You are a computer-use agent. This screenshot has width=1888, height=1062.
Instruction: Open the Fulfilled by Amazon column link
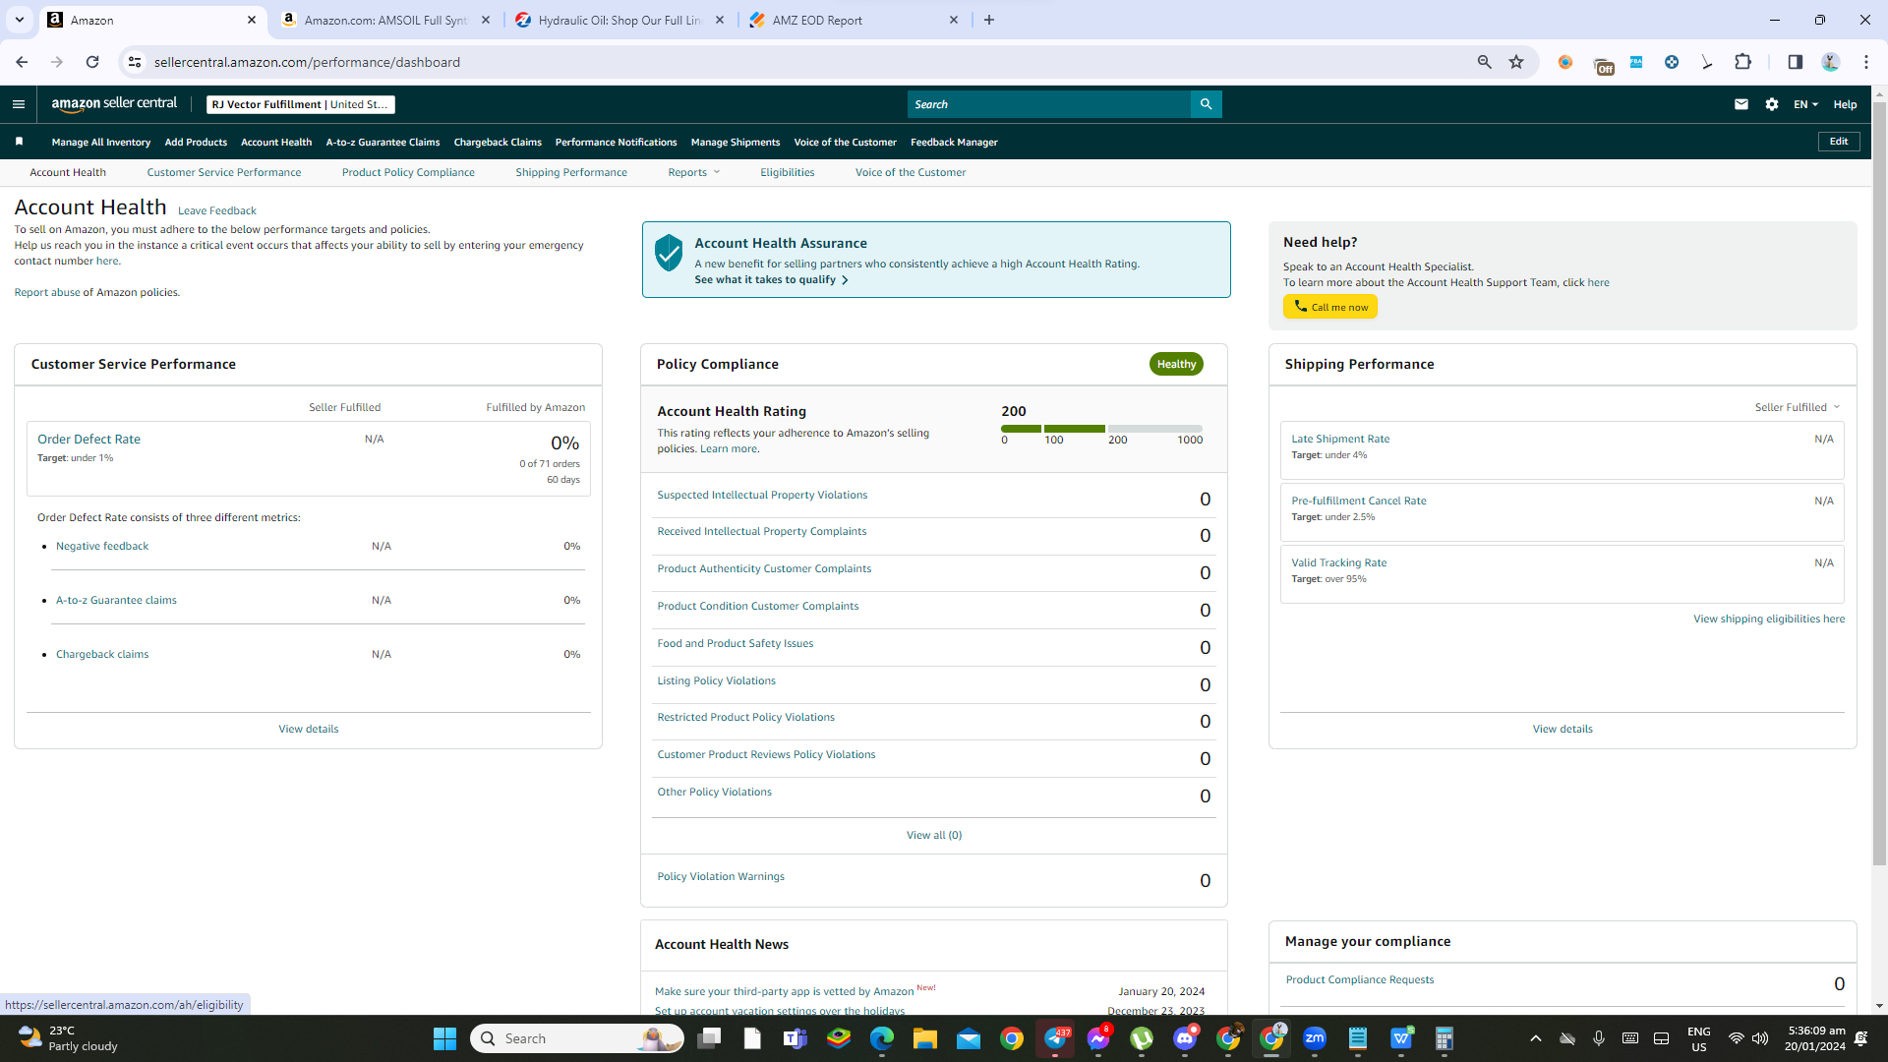point(536,407)
